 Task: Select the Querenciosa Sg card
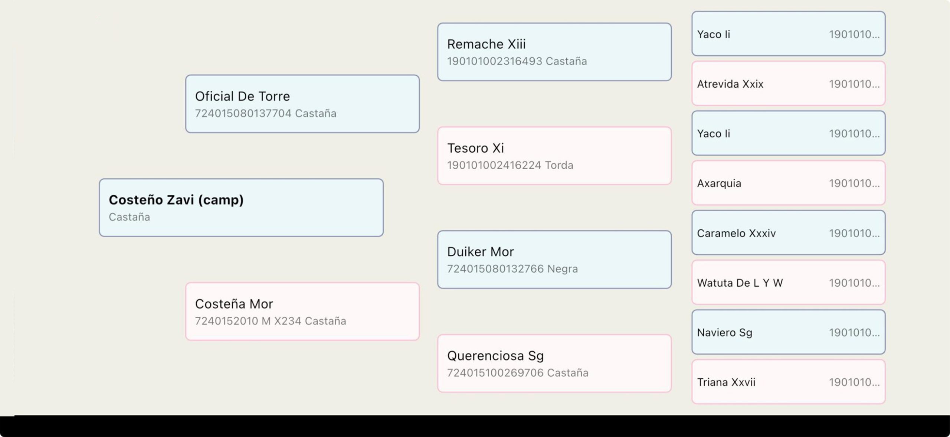point(554,363)
